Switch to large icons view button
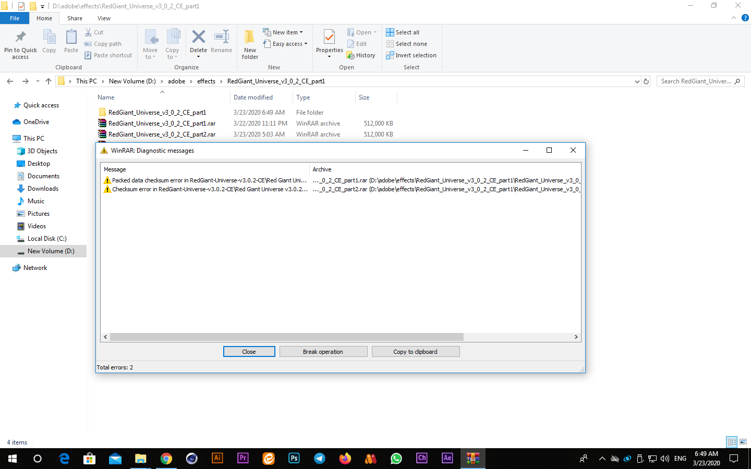This screenshot has height=469, width=751. pos(743,442)
